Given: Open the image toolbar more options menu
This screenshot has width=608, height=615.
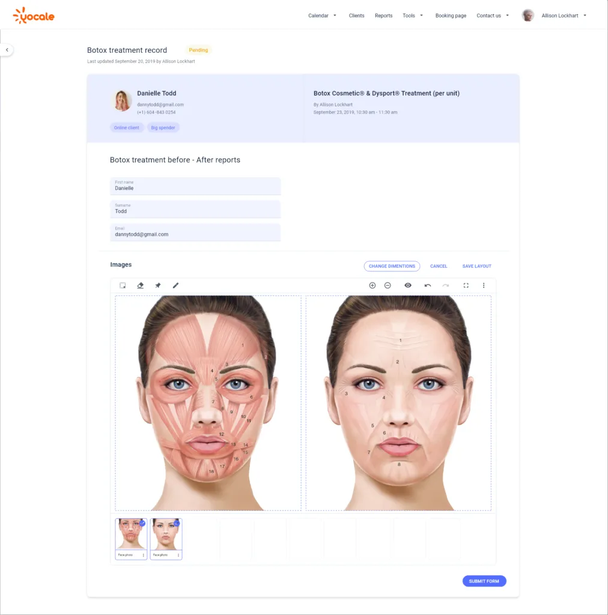Looking at the screenshot, I should 484,285.
